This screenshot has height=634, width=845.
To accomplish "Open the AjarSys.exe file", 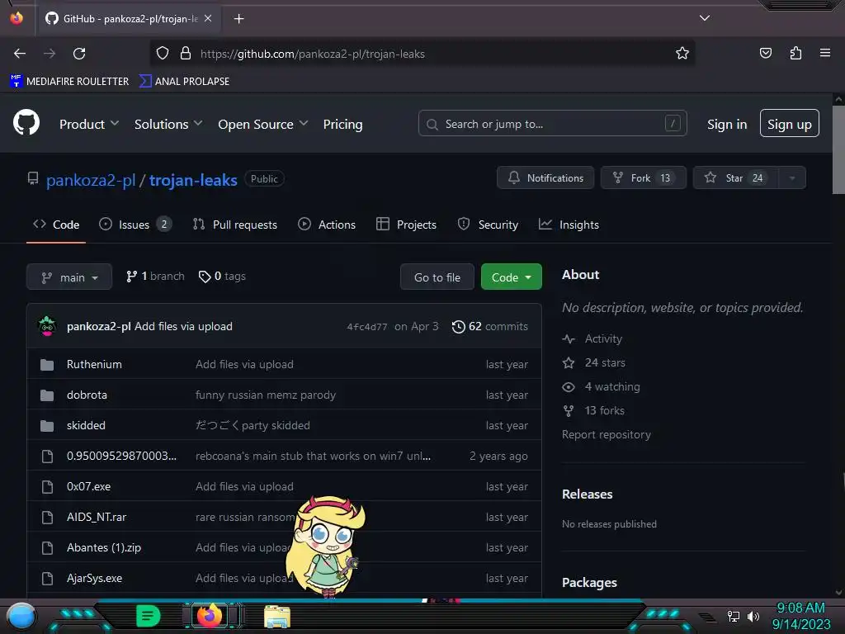I will coord(94,578).
